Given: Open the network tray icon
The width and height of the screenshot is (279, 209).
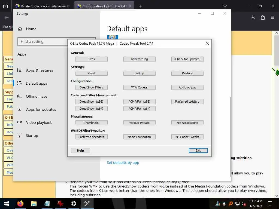Looking at the screenshot, I should pyautogui.click(x=237, y=204).
